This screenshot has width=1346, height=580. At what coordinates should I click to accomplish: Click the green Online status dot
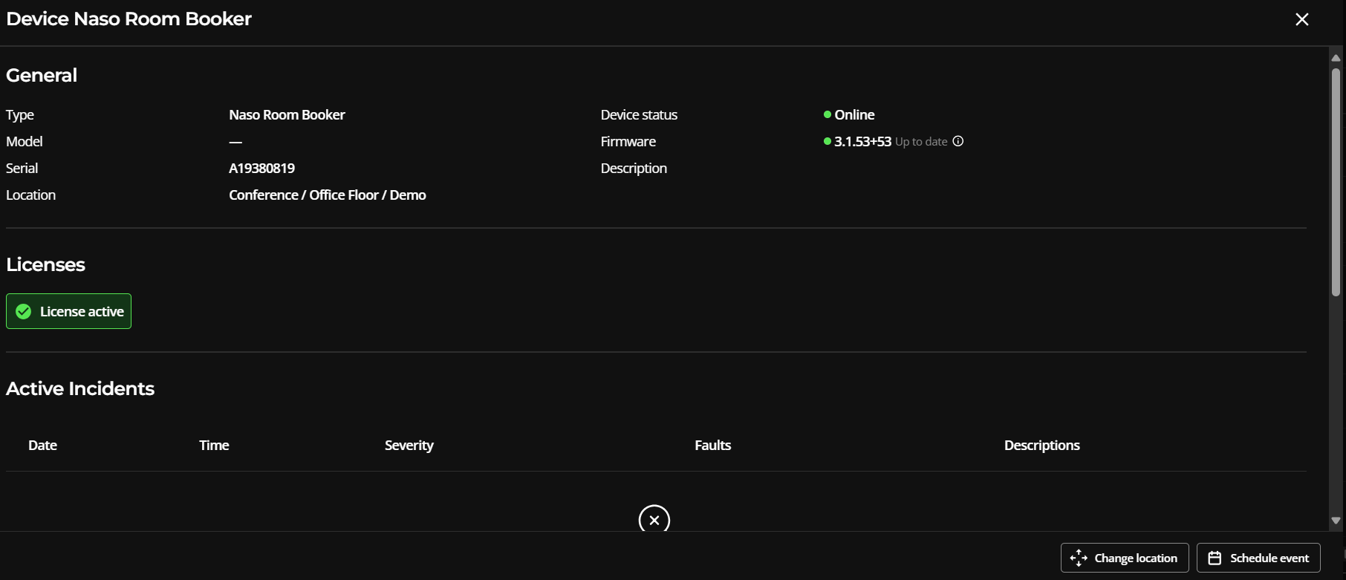pos(828,114)
